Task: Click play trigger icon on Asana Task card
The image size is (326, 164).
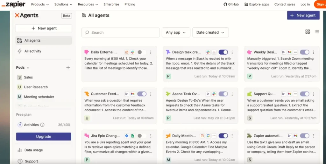Action: [208, 94]
